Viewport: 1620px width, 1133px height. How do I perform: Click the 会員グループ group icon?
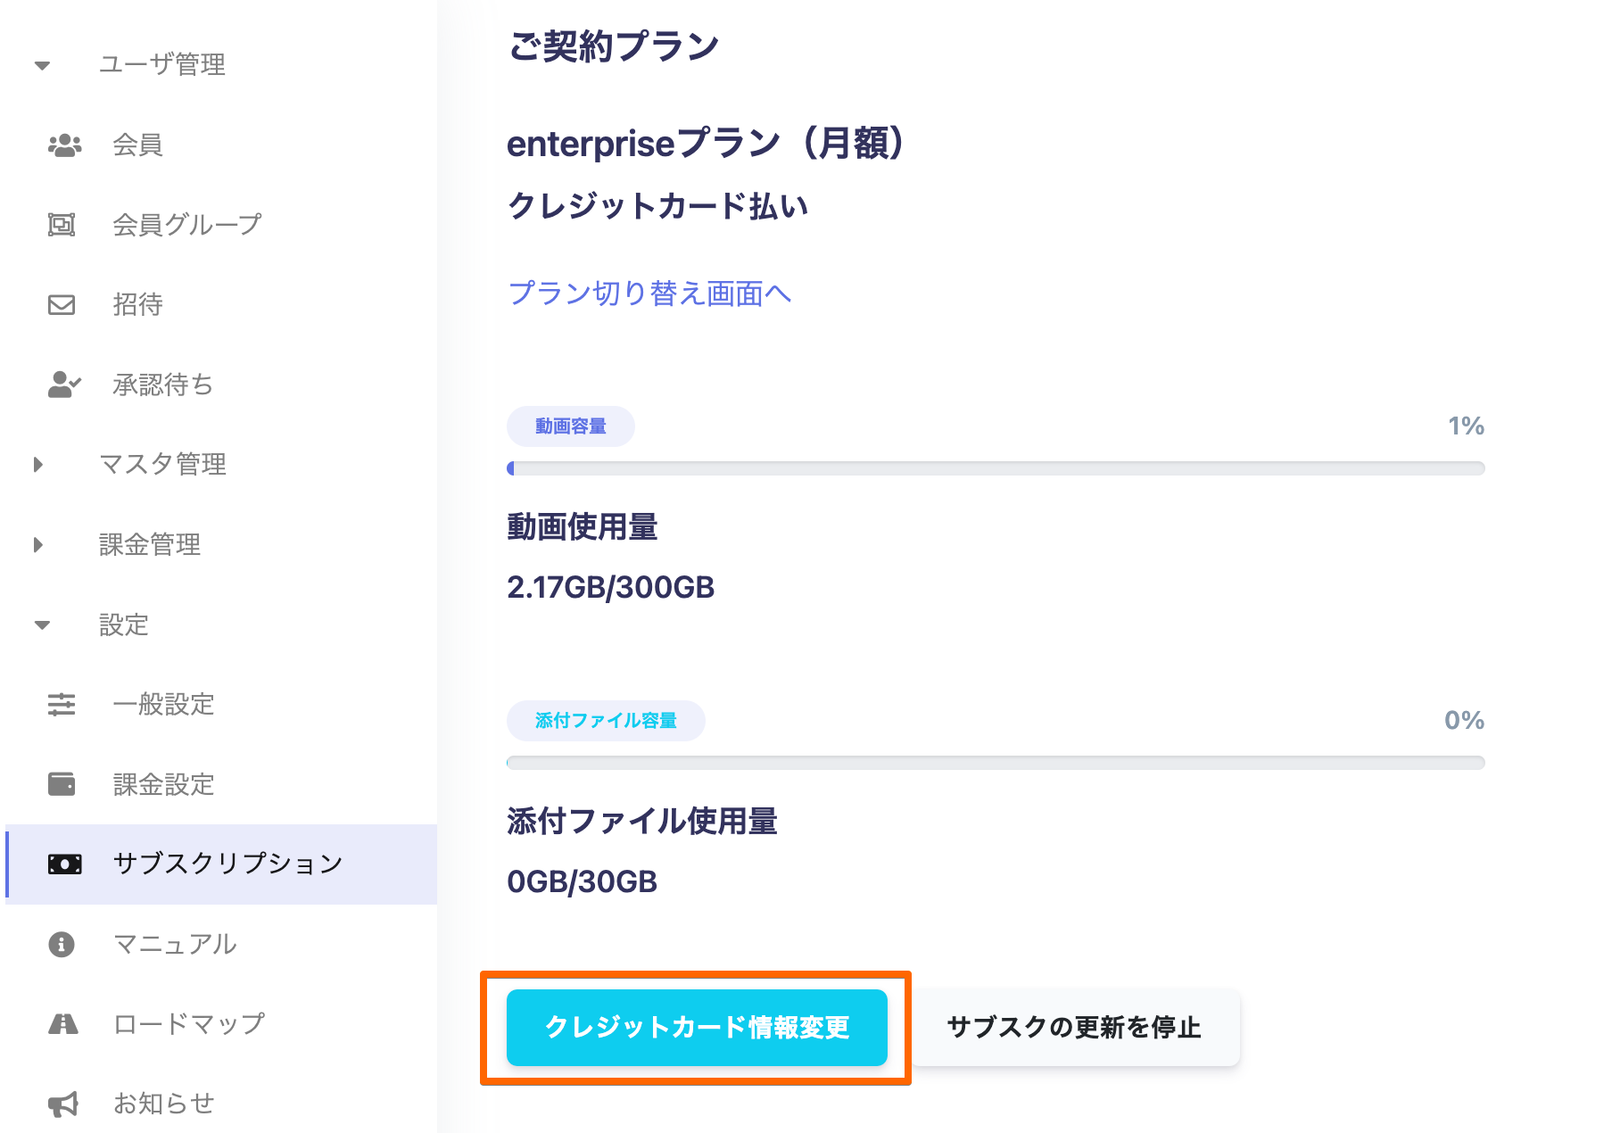tap(62, 224)
